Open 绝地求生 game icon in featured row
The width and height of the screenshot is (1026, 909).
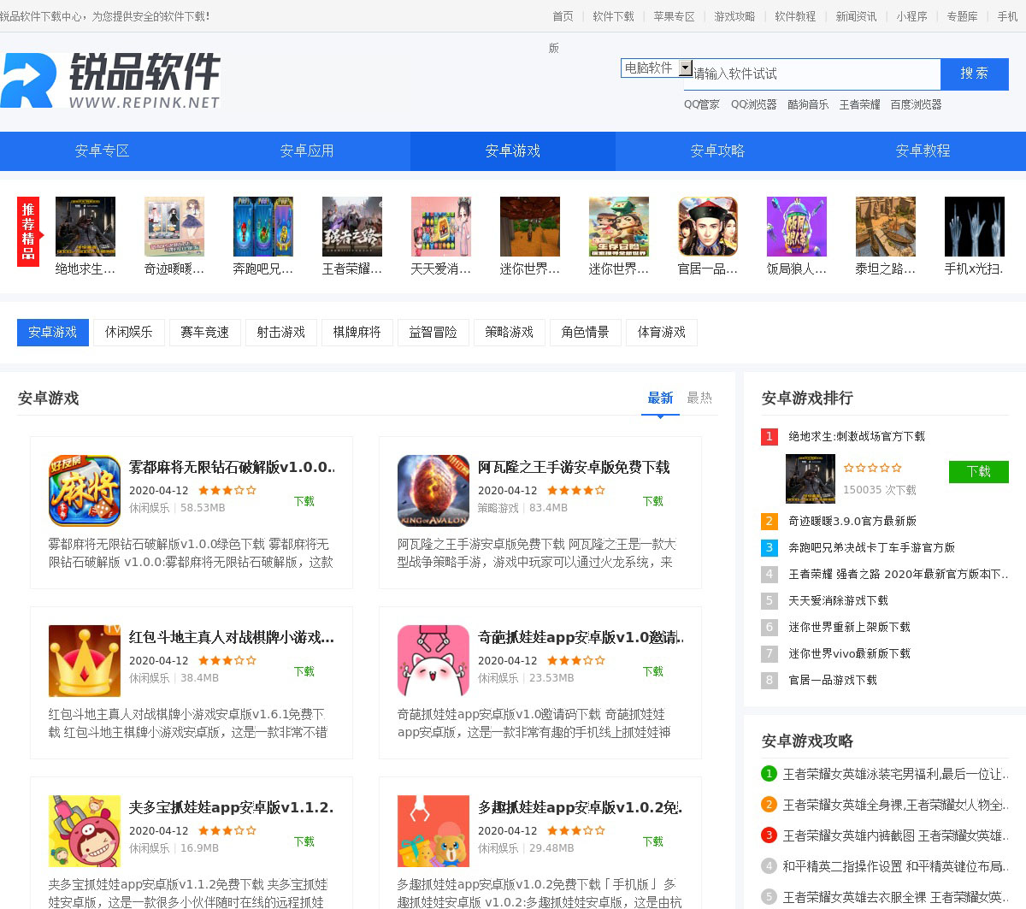tap(85, 227)
